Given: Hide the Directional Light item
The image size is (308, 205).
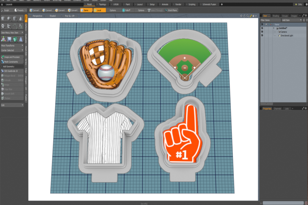Looking at the screenshot, I should tap(262, 36).
